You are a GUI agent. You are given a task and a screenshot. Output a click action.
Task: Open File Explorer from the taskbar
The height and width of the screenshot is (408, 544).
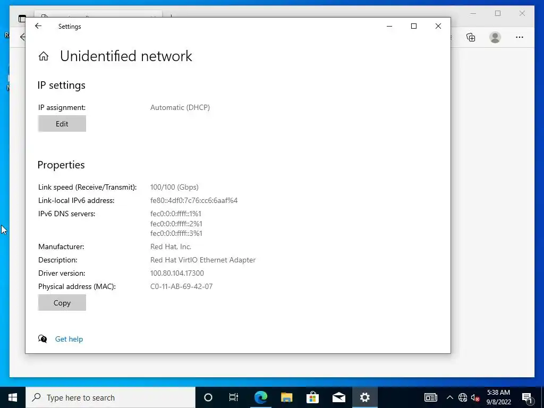coord(286,397)
